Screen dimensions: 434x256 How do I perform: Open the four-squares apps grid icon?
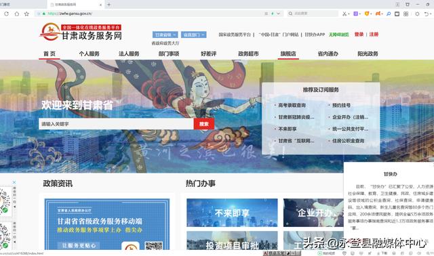tap(406, 14)
